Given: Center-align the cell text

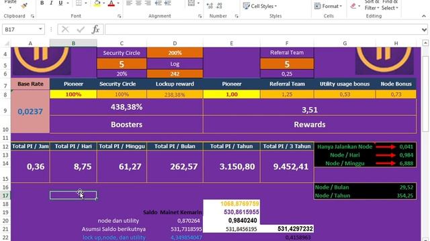Looking at the screenshot, I should point(138,3).
